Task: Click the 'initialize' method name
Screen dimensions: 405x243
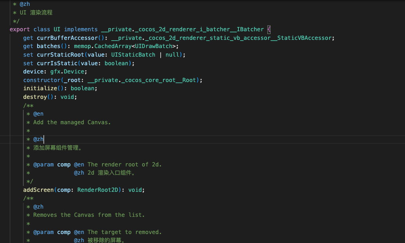Action: [40, 88]
